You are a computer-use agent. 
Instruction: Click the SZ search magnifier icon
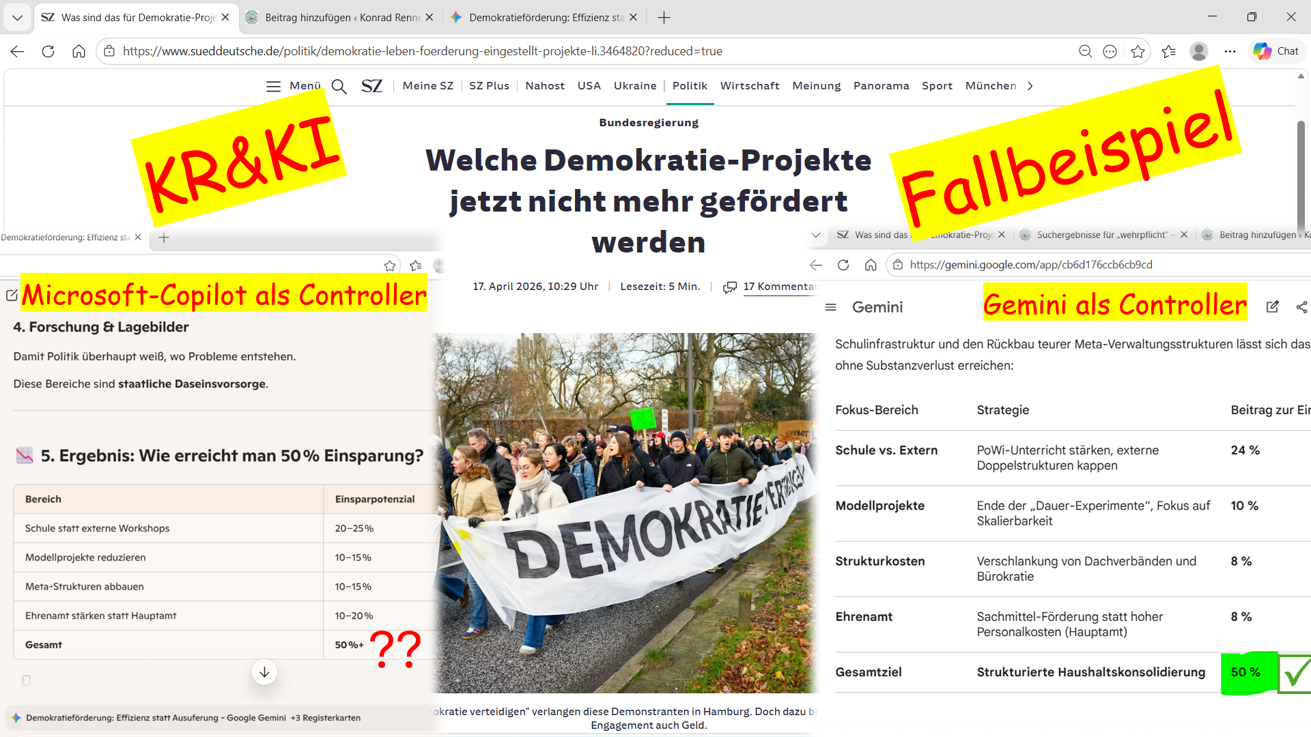(339, 86)
